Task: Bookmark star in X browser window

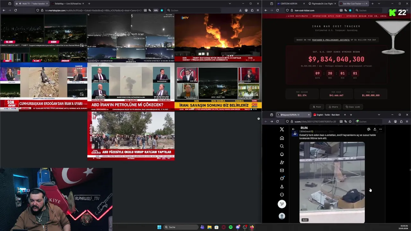Action: pos(350,122)
